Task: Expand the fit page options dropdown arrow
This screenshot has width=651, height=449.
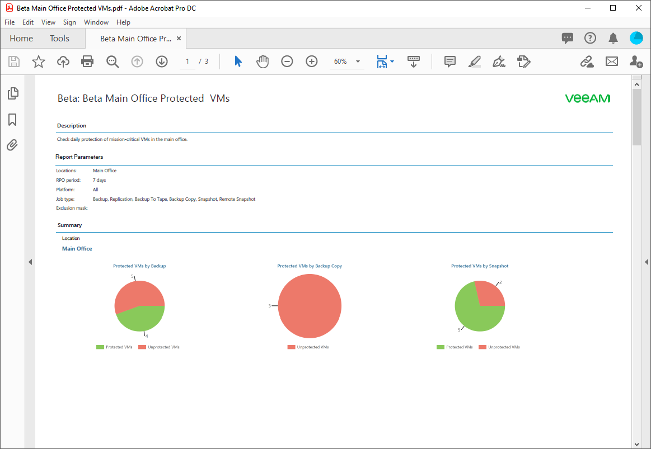Action: point(392,62)
